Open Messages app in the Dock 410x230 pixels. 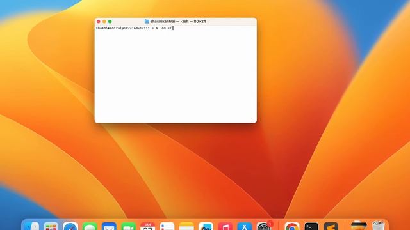[90, 226]
